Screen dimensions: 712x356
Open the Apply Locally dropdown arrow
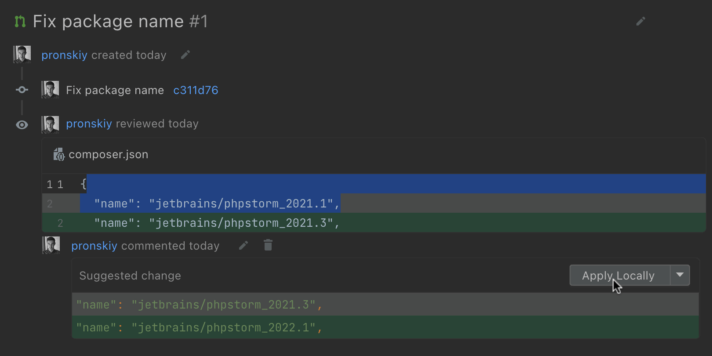(680, 275)
